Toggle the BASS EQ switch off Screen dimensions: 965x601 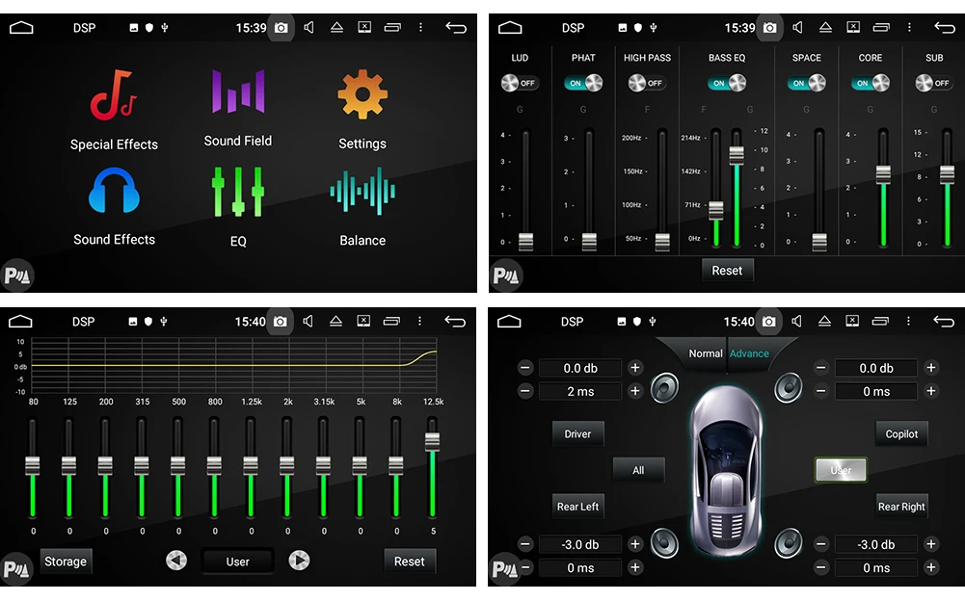[727, 83]
